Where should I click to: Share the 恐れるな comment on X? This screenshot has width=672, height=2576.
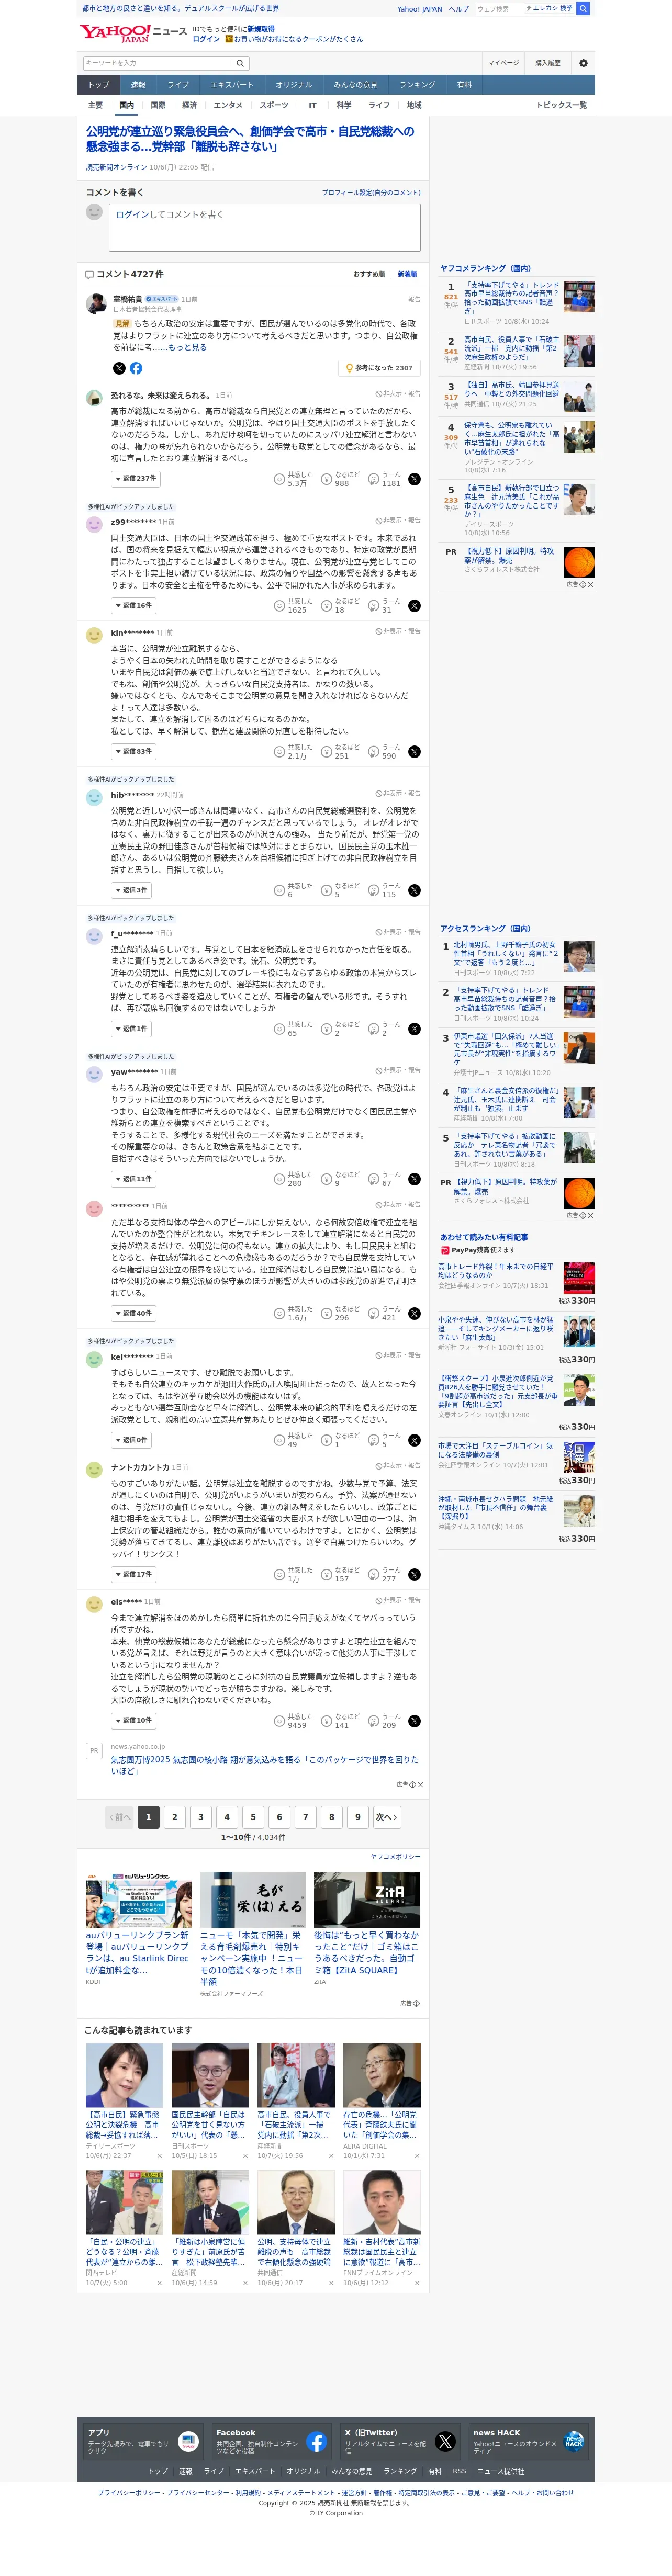coord(414,479)
